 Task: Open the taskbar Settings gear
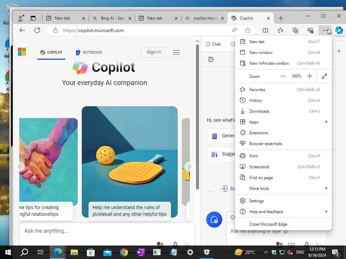pos(190,252)
